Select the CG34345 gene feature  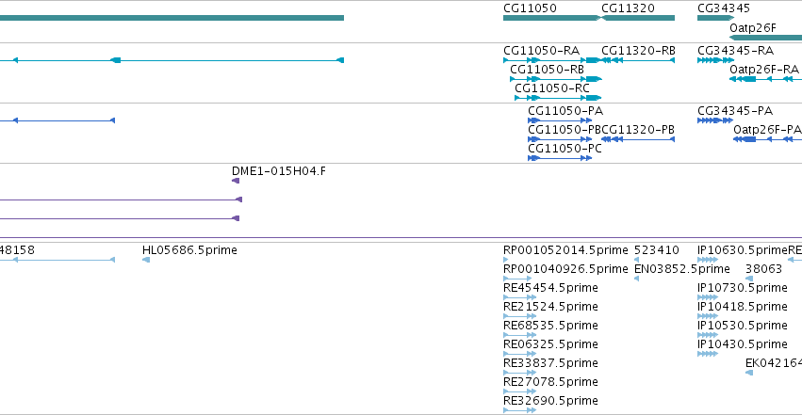click(715, 18)
